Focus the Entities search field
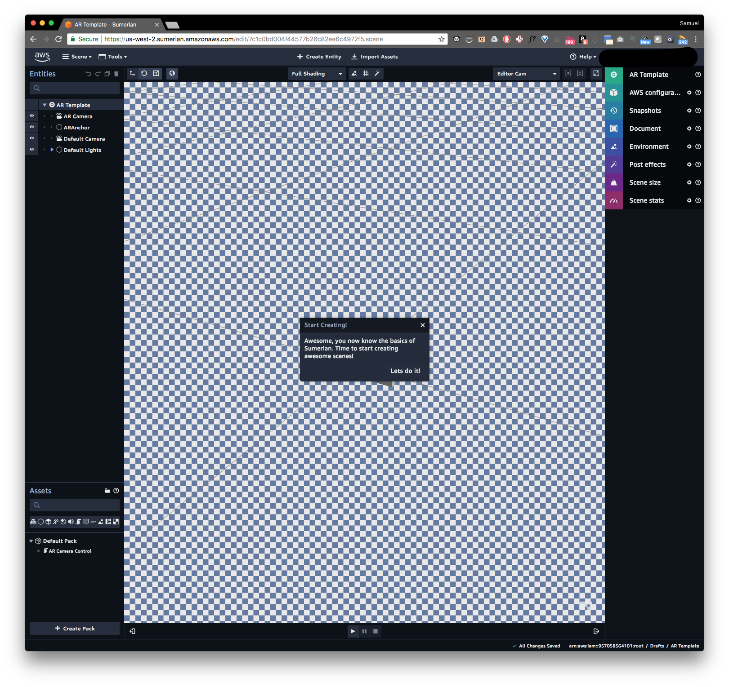729x687 pixels. [75, 88]
